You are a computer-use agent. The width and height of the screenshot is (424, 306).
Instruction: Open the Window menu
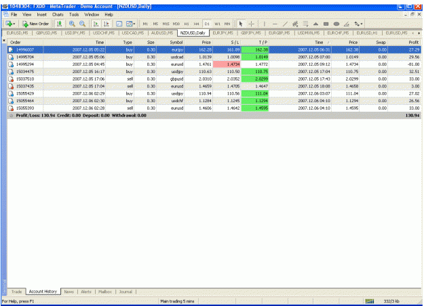(92, 15)
